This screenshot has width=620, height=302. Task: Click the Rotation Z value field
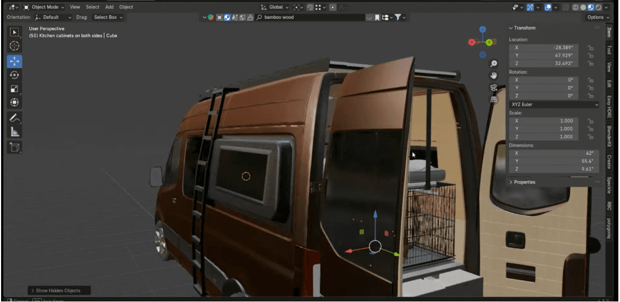[544, 96]
